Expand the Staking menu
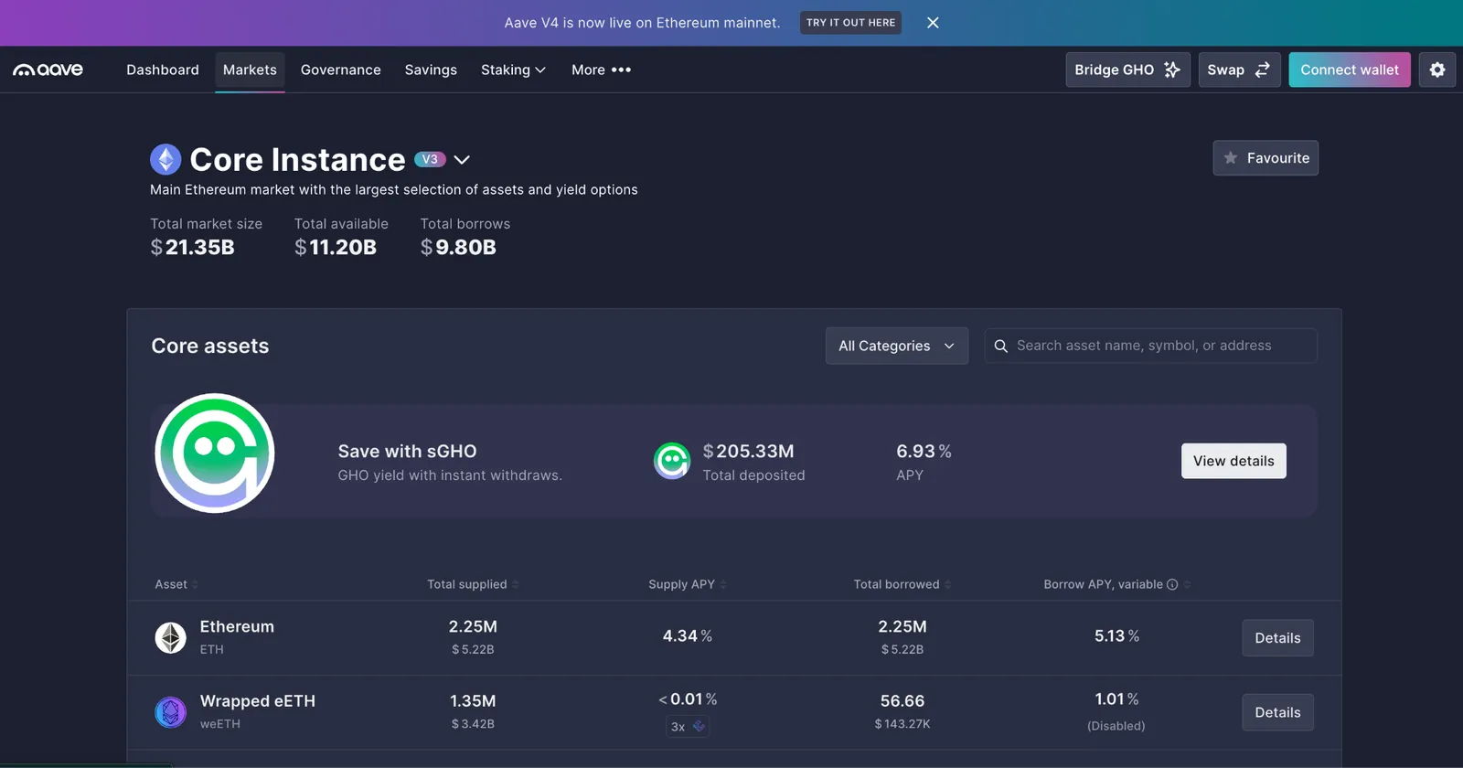This screenshot has width=1463, height=768. pyautogui.click(x=513, y=69)
